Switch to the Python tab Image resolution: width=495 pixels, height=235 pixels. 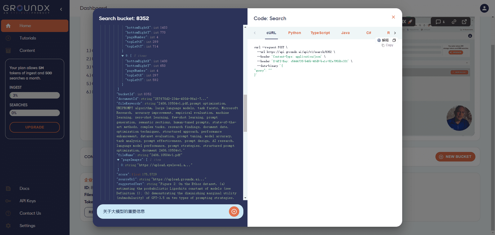click(294, 33)
